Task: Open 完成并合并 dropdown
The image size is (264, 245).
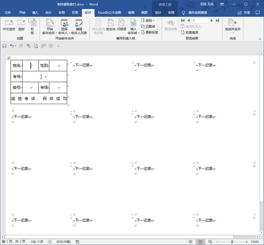Action: pos(233,26)
